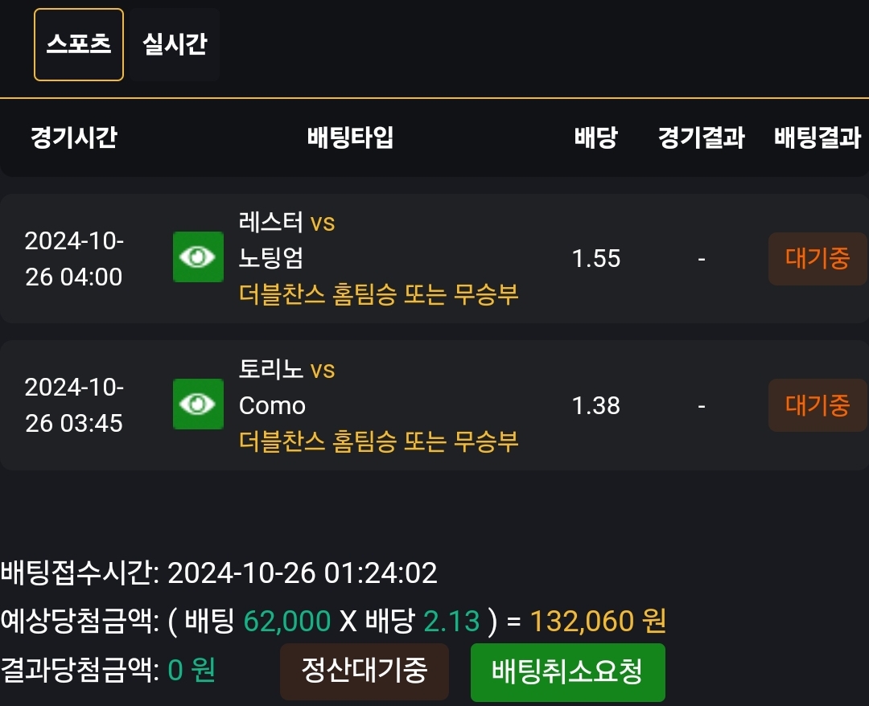Select the 경기시간 column header
Viewport: 869px width, 706px height.
click(74, 138)
